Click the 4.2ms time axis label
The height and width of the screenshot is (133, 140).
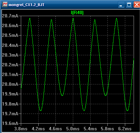coord(38,129)
